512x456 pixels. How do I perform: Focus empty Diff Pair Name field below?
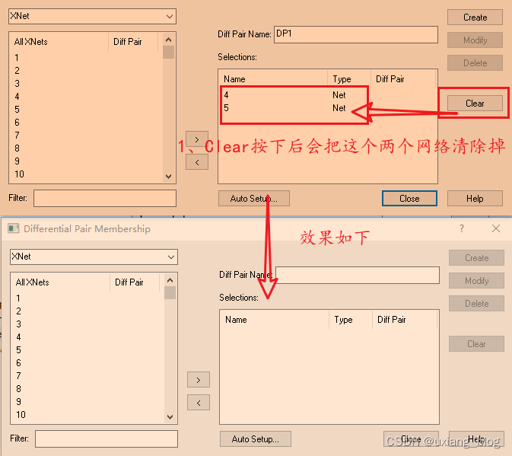click(358, 275)
